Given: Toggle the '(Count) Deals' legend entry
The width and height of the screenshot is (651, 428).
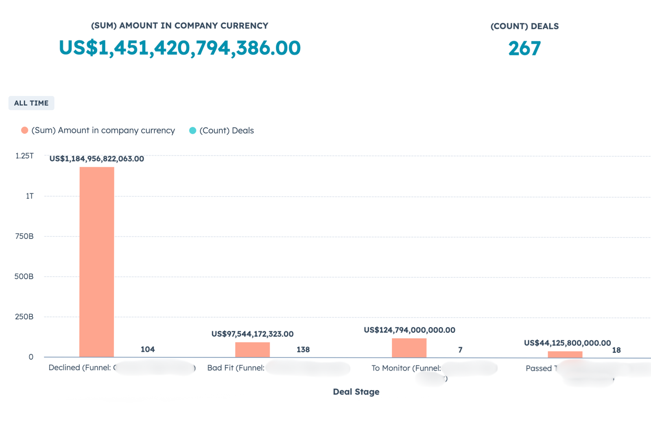Looking at the screenshot, I should [x=227, y=130].
